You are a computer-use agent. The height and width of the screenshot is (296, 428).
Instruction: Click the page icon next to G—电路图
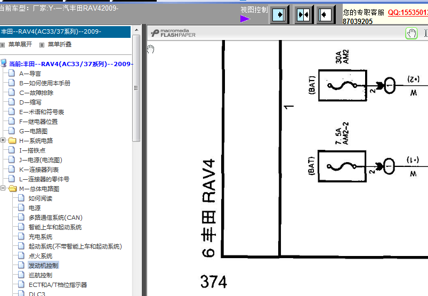tap(12, 131)
